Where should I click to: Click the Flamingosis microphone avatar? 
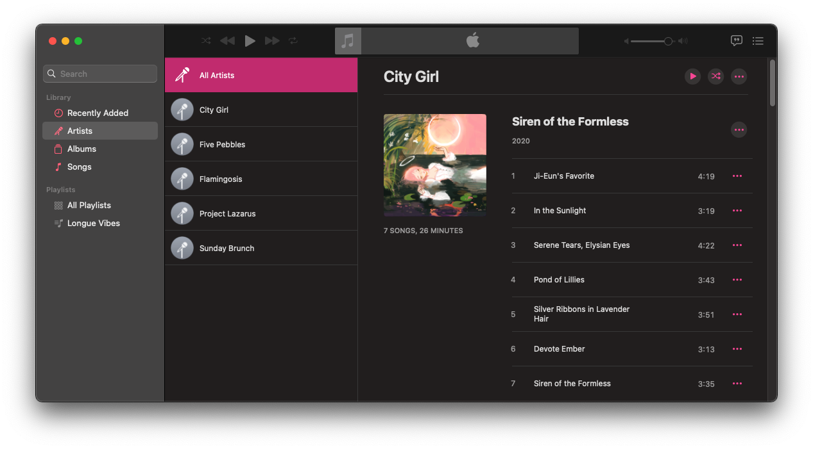click(182, 179)
